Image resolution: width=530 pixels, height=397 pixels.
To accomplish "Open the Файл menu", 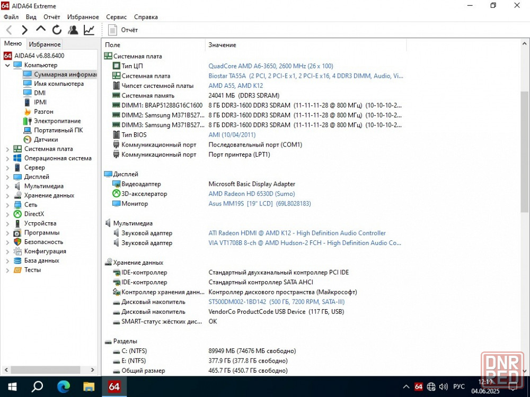I will pos(11,17).
